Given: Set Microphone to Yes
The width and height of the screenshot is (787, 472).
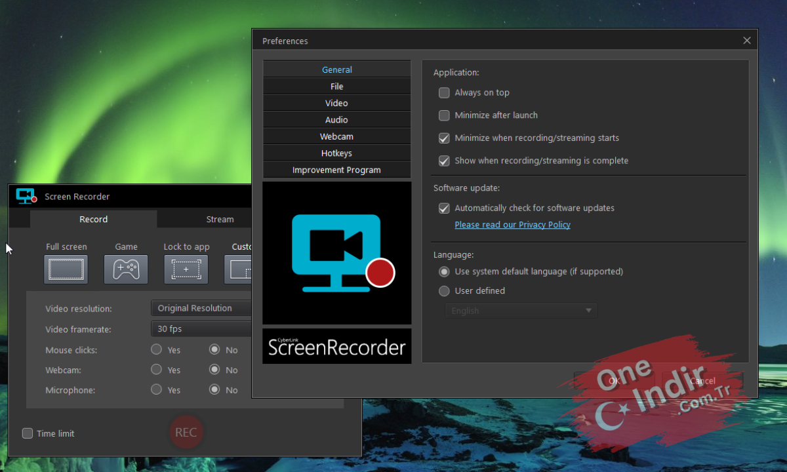Looking at the screenshot, I should (x=156, y=389).
